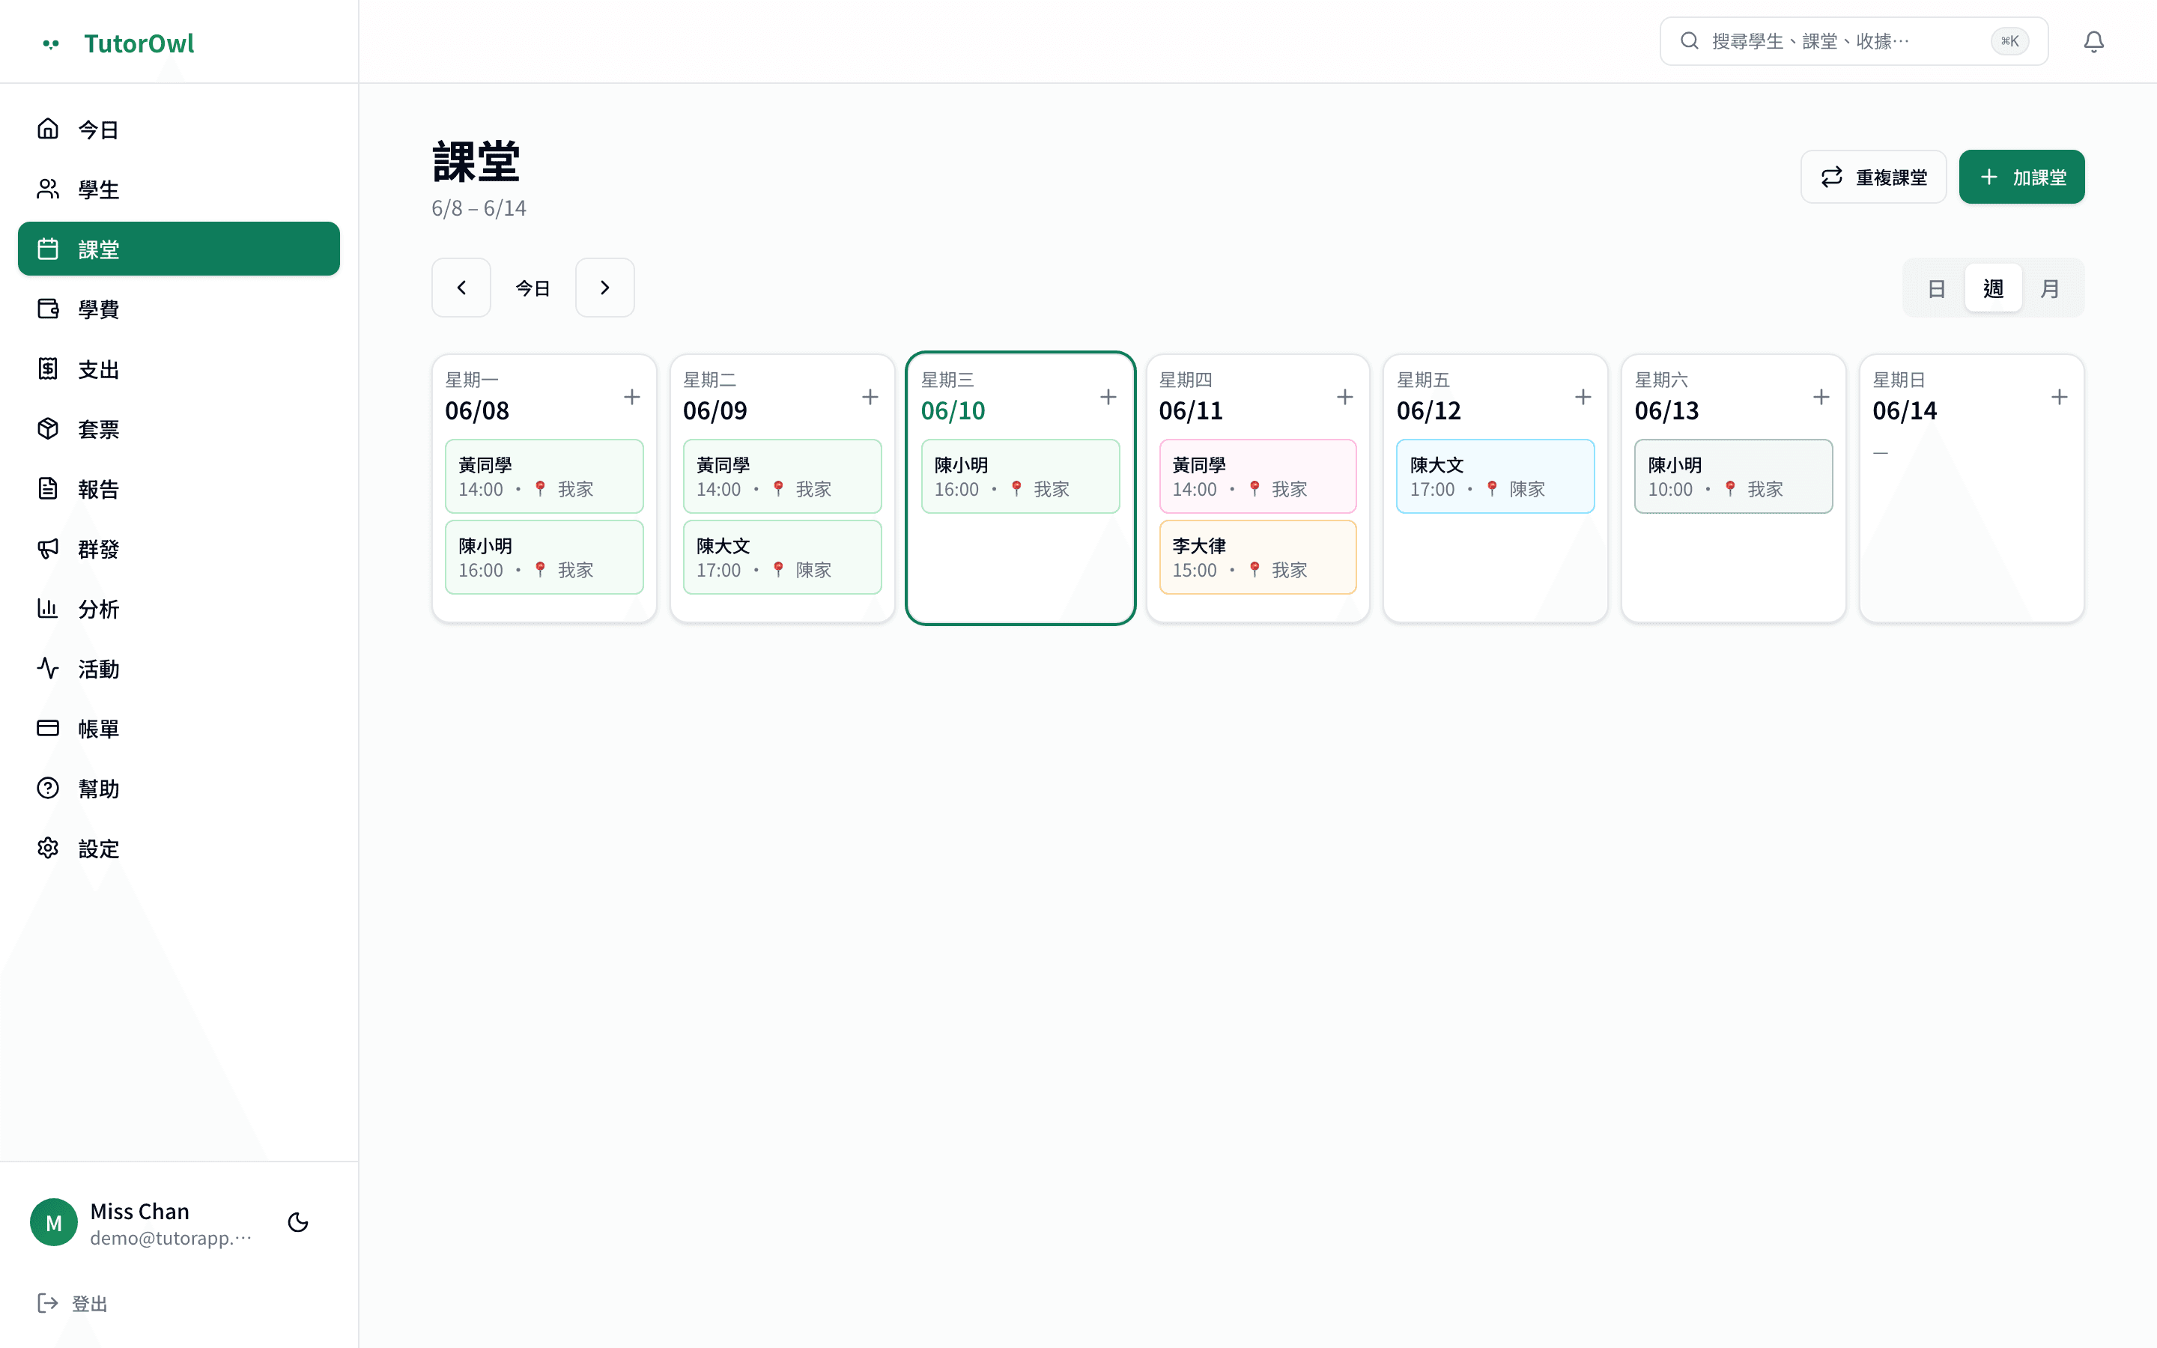Image resolution: width=2157 pixels, height=1348 pixels.
Task: Open 今日 in sidebar
Action: click(179, 130)
